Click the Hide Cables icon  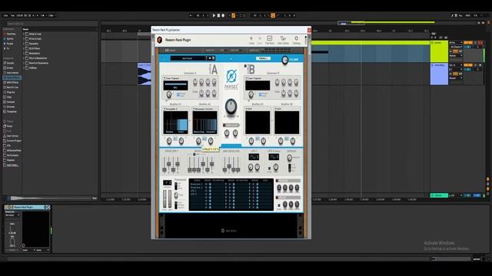pyautogui.click(x=283, y=40)
